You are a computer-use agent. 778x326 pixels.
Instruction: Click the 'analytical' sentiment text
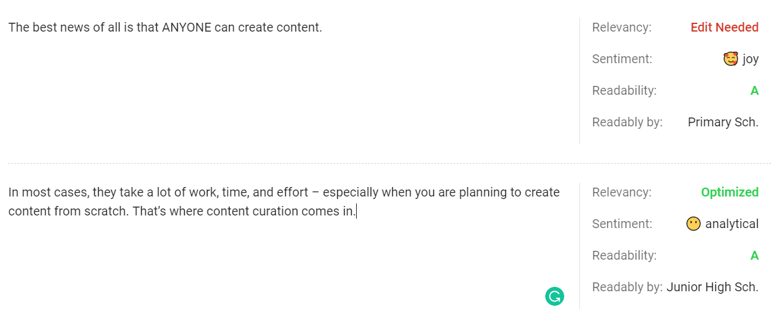732,224
